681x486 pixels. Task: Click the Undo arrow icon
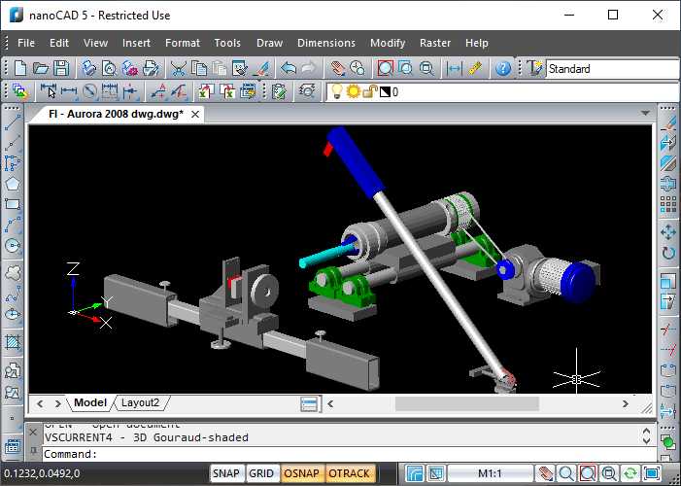click(x=289, y=69)
